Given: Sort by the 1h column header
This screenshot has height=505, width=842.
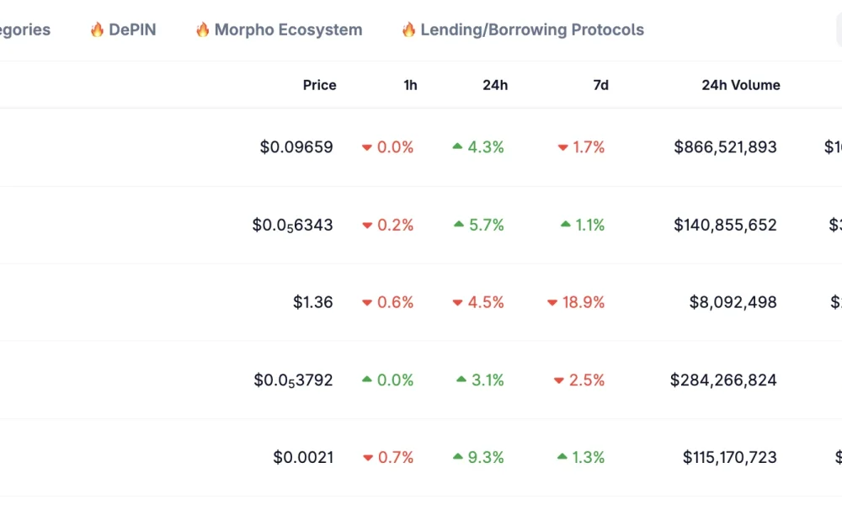Looking at the screenshot, I should tap(410, 84).
